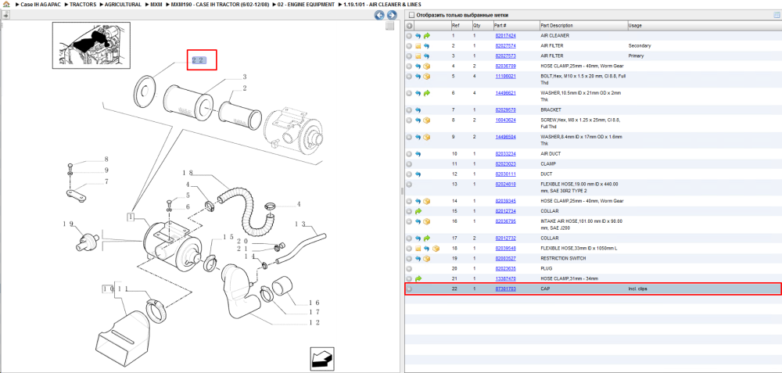Click the blue arrow icon in DUCT row ref 12
Viewport: 782px width, 373px height.
(x=418, y=174)
